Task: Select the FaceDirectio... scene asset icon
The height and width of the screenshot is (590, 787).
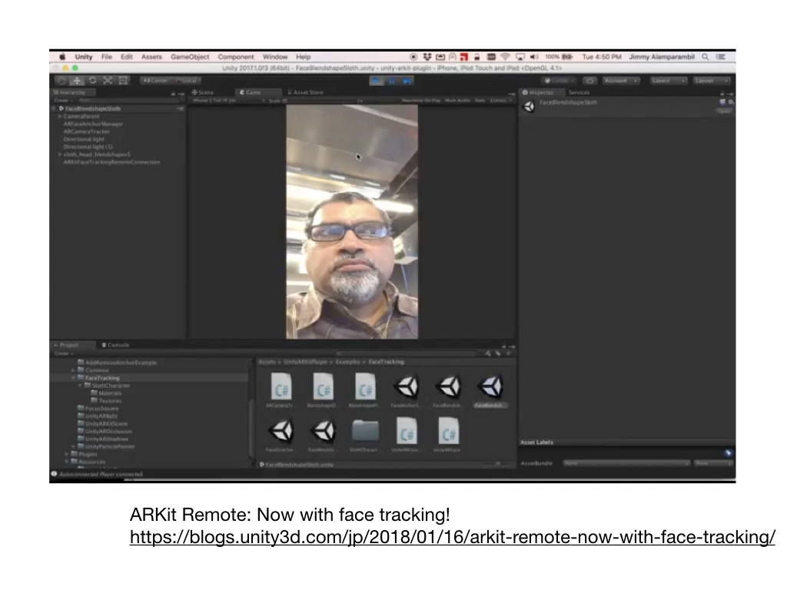Action: point(281,430)
